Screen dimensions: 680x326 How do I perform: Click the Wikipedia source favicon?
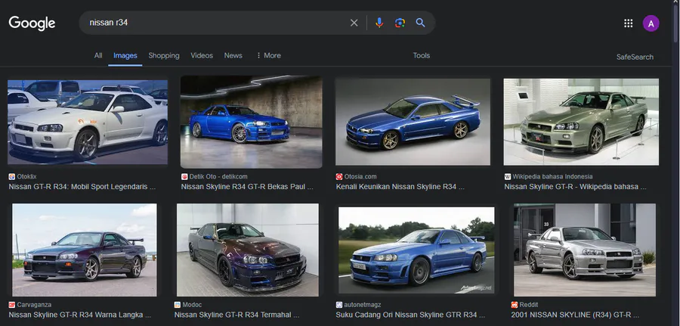(x=508, y=177)
